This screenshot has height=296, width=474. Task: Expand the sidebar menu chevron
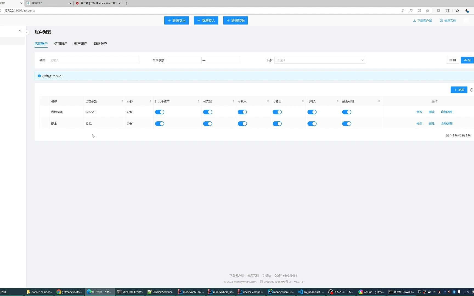coord(20,31)
